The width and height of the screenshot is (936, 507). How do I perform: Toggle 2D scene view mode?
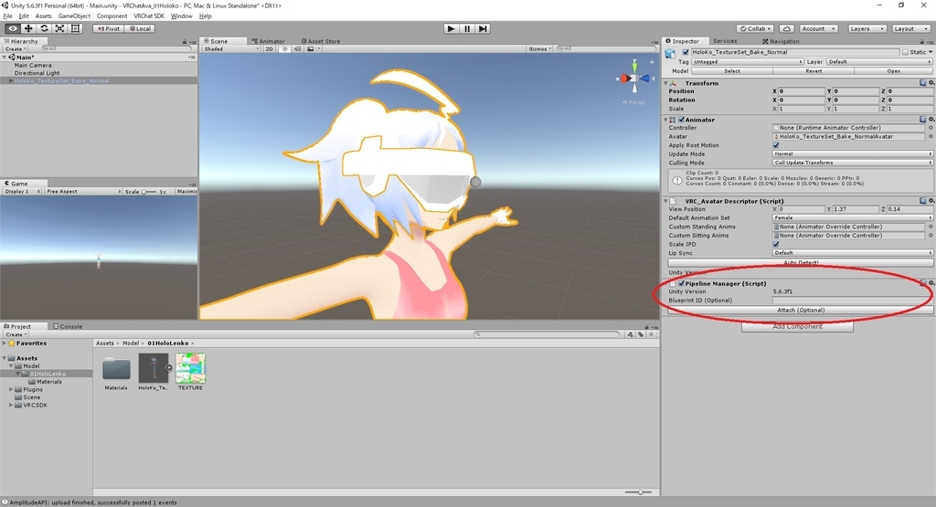click(x=270, y=49)
